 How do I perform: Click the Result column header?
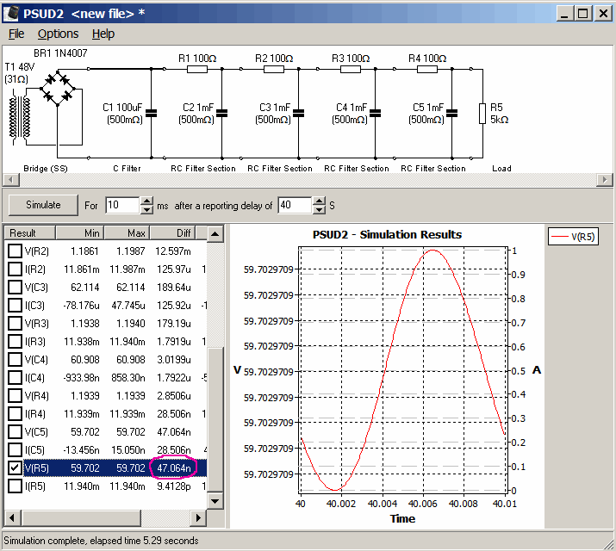click(x=30, y=232)
